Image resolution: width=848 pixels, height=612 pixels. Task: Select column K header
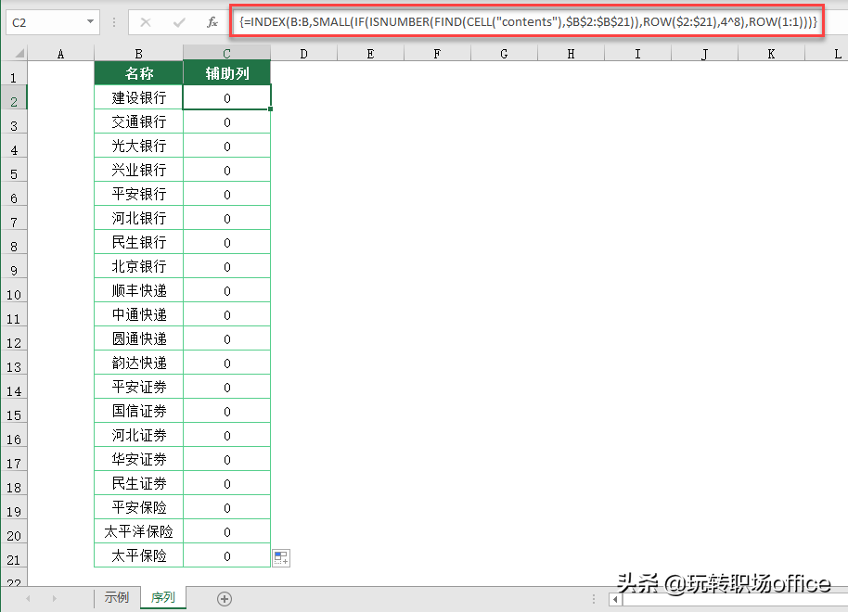[x=771, y=54]
